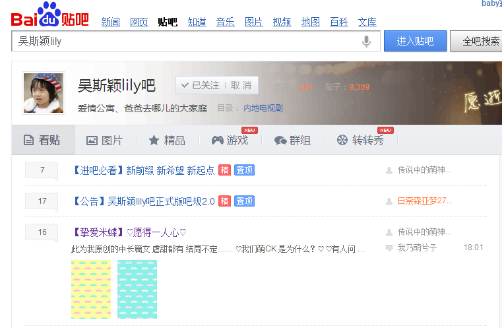
Task: Click the pinwheel icon on 转转秀 tab
Action: pyautogui.click(x=342, y=140)
